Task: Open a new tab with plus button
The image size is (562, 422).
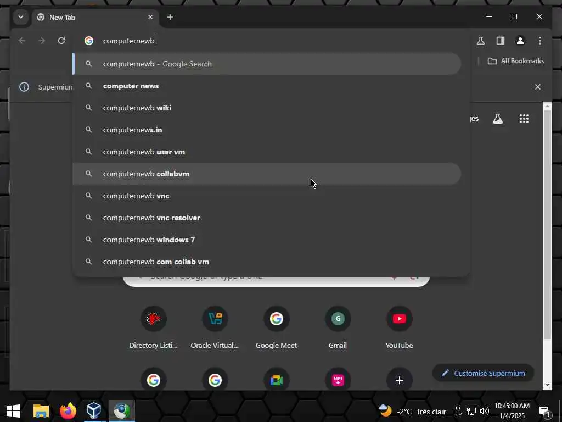Action: (x=170, y=17)
